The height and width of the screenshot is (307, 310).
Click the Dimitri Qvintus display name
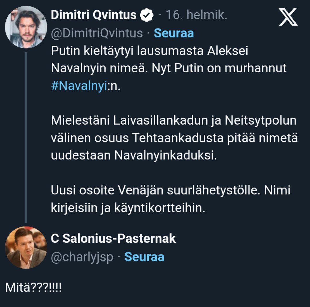pyautogui.click(x=94, y=15)
